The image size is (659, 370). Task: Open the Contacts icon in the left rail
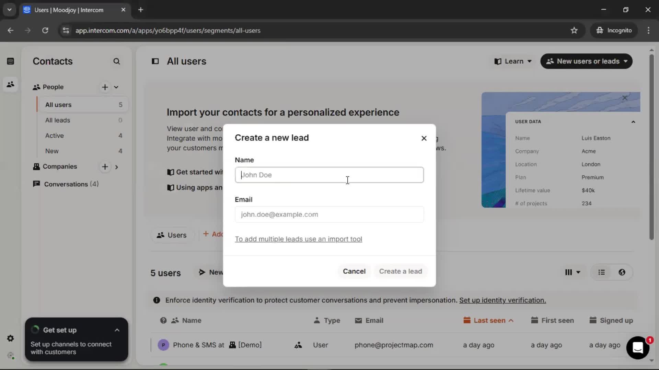coord(10,84)
